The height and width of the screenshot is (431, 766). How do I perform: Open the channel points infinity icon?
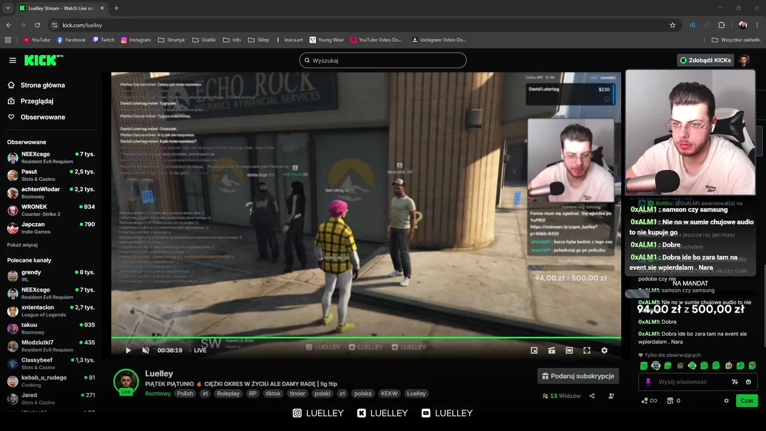649,400
